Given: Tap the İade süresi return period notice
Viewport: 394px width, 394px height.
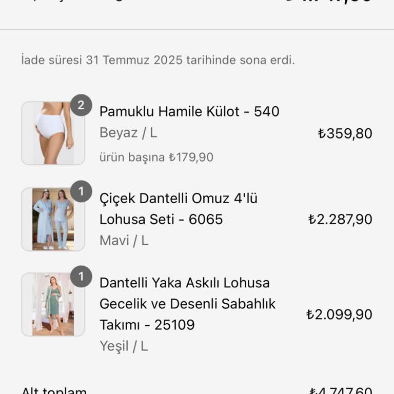Looking at the screenshot, I should (158, 60).
